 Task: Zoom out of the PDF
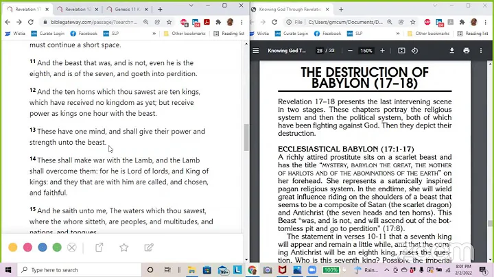tap(350, 51)
